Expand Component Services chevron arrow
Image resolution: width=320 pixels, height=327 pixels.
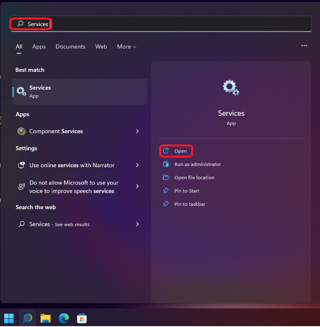coord(137,131)
